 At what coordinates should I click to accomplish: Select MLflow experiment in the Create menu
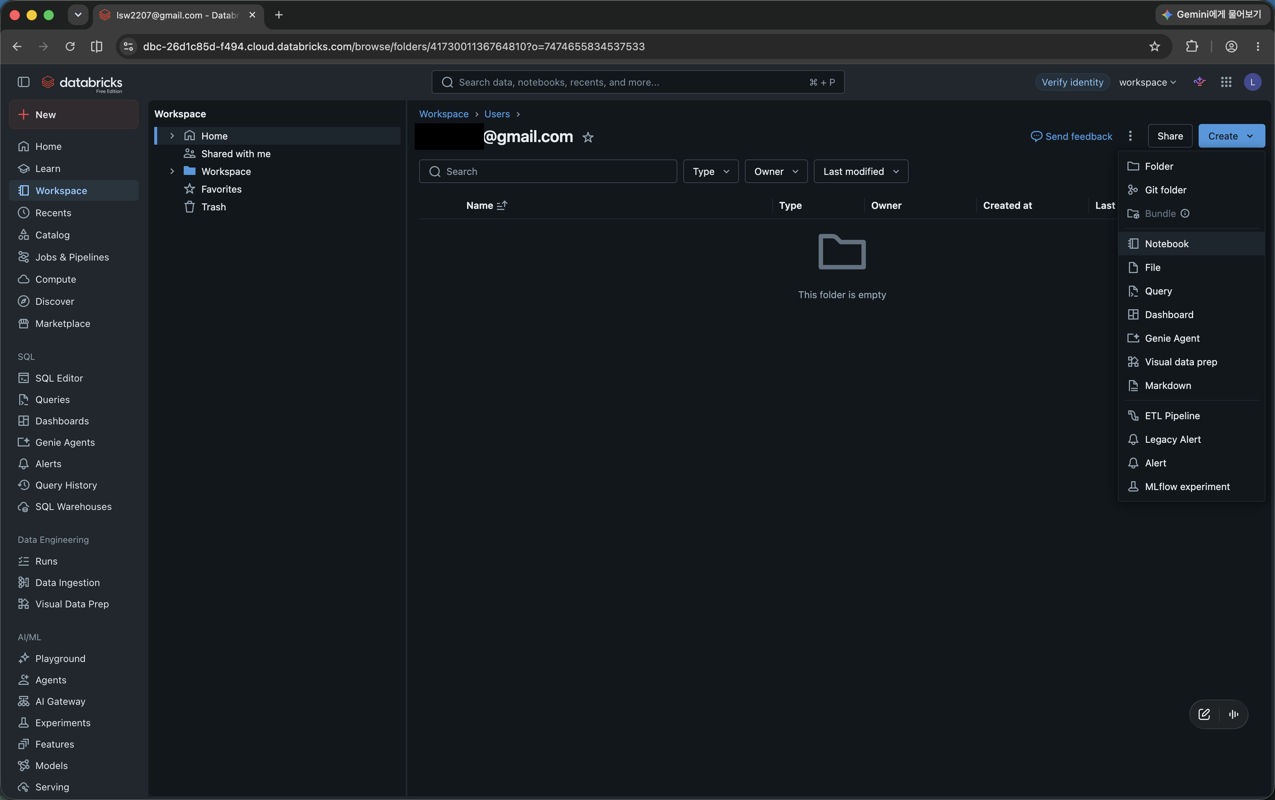[x=1192, y=487]
